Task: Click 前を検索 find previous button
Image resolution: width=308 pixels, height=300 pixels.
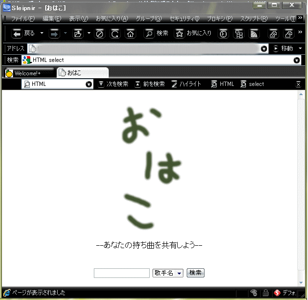Action: pos(150,84)
